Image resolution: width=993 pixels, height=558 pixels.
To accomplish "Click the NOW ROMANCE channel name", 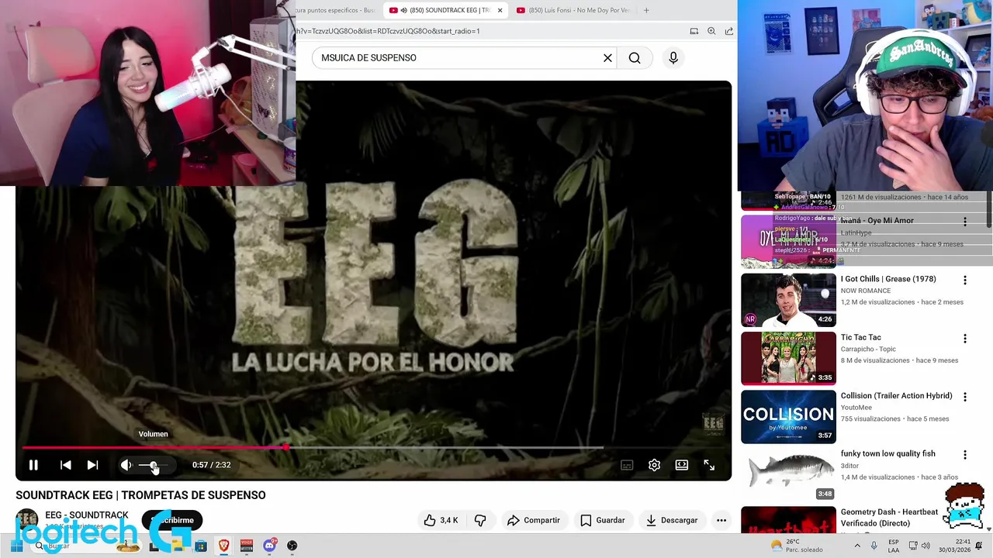I will coord(865,291).
